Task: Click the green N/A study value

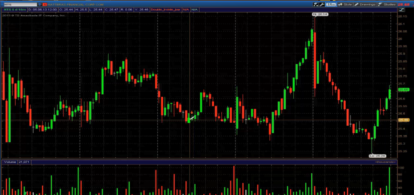Action: click(194, 10)
